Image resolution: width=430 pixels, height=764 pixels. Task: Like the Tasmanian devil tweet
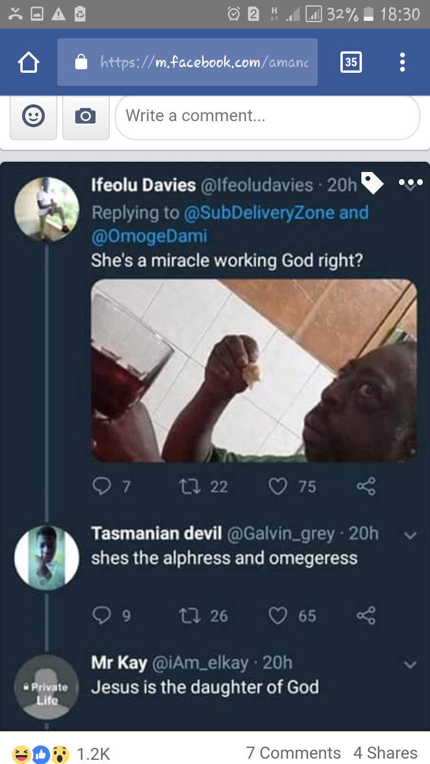point(278,615)
